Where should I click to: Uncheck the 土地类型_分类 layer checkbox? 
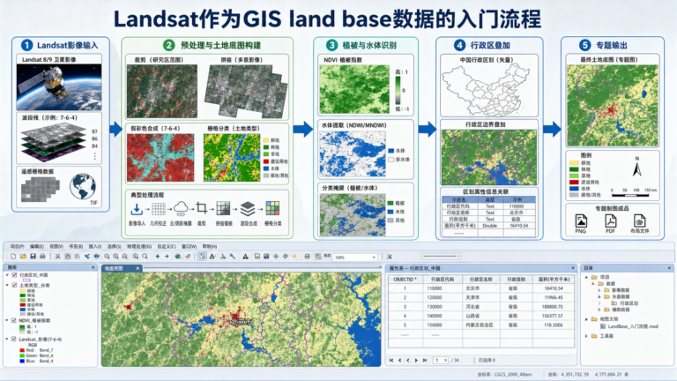(14, 285)
